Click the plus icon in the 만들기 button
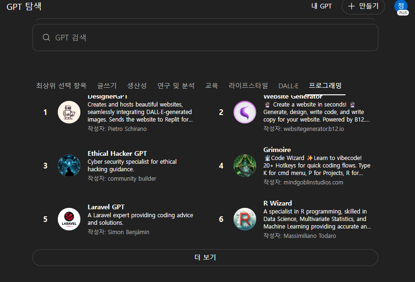Image resolution: width=415 pixels, height=282 pixels. [351, 6]
